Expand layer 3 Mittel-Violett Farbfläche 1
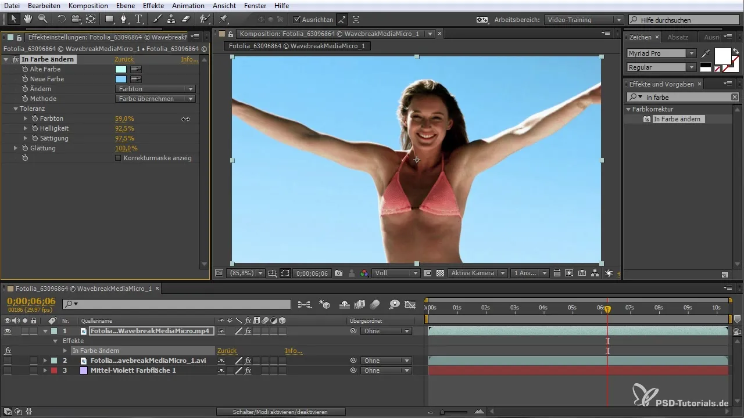744x418 pixels. (x=45, y=370)
